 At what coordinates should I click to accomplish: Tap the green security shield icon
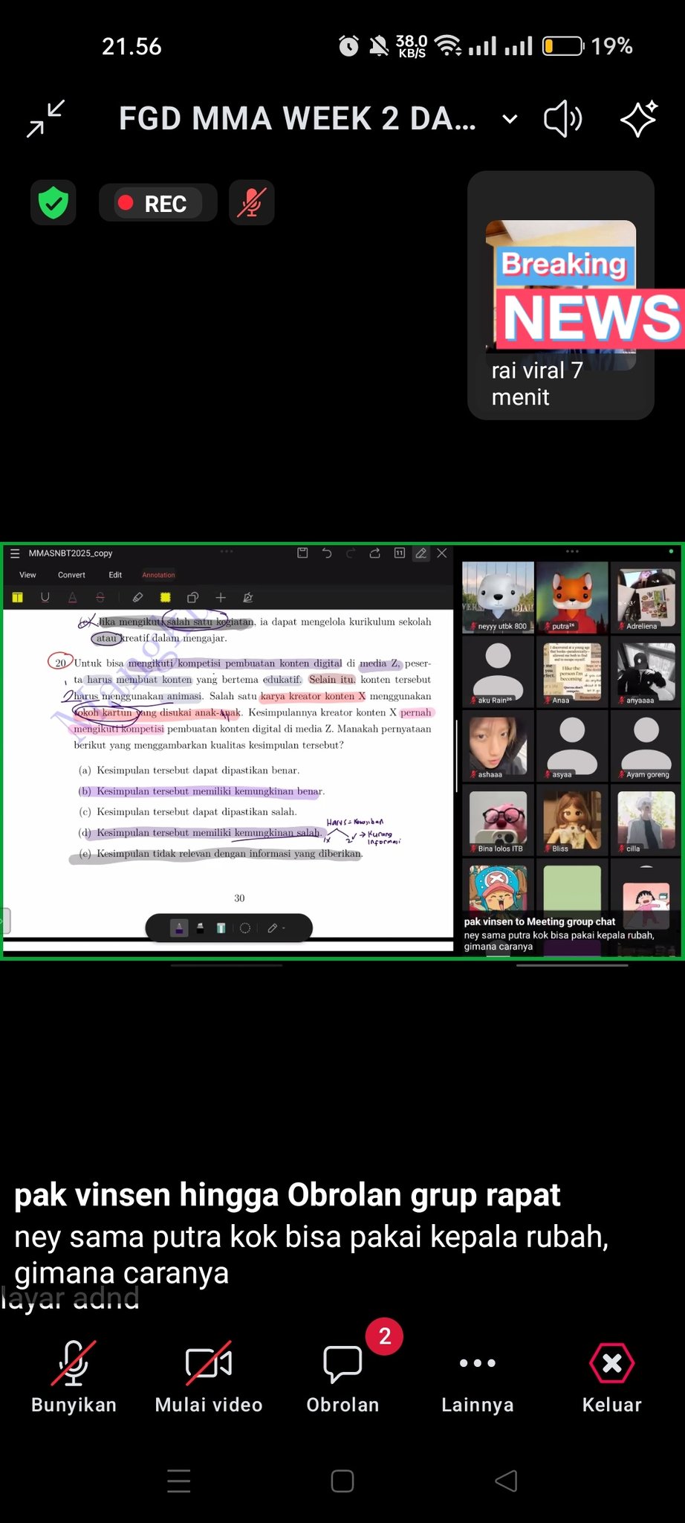pyautogui.click(x=53, y=202)
